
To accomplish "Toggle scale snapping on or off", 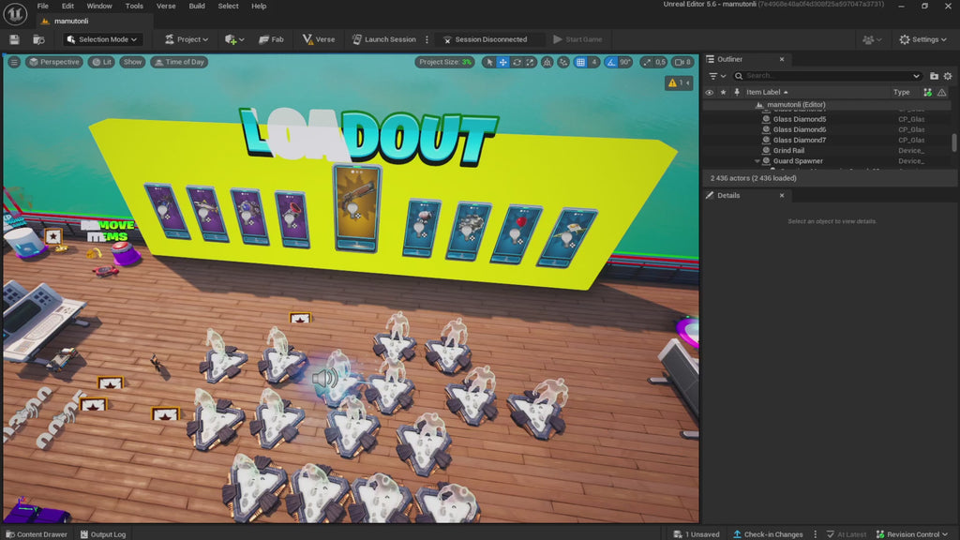I will [x=647, y=62].
